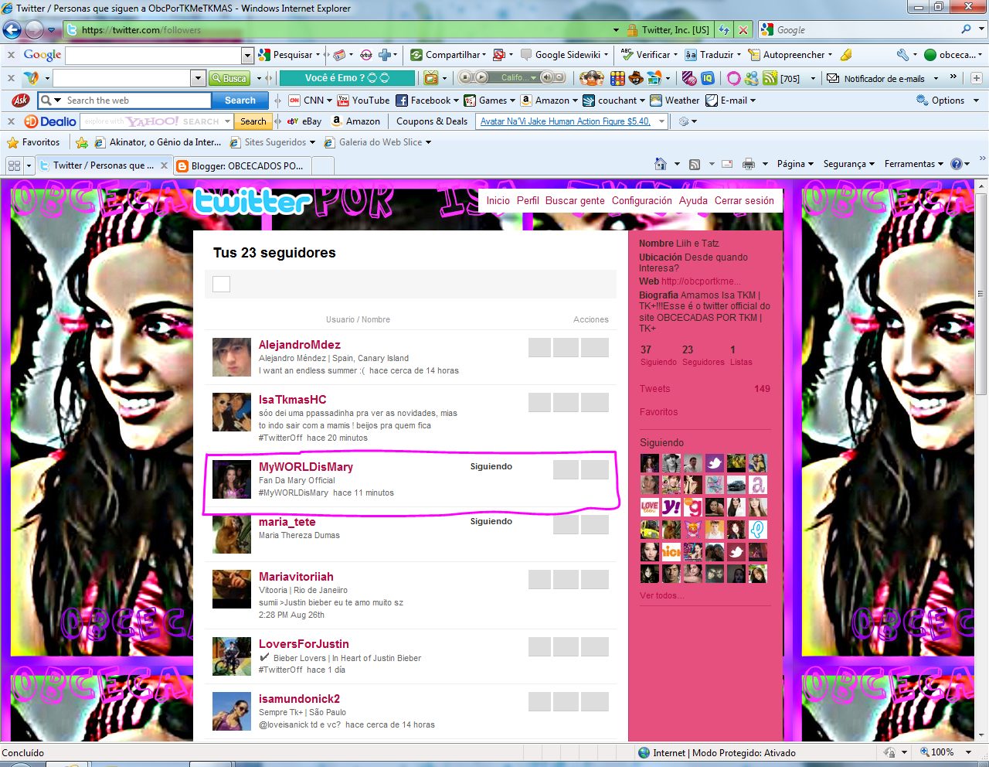Click the add-toolbar plus button

(977, 77)
